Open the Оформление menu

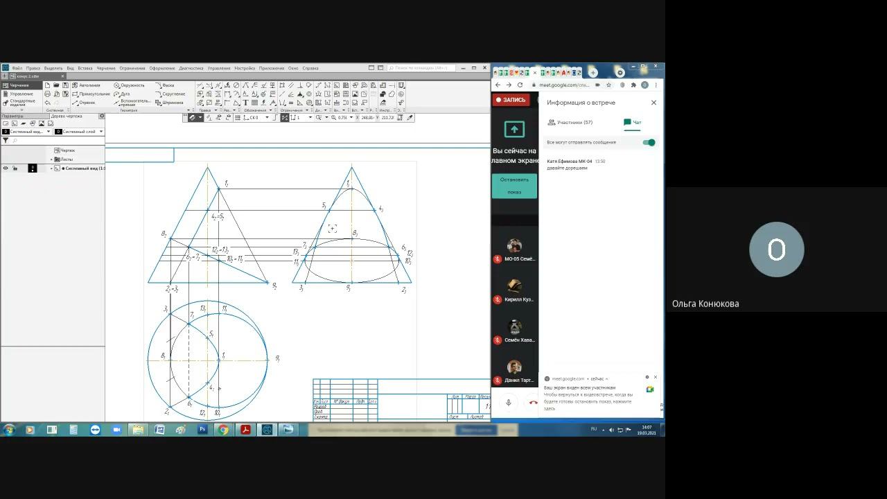coord(162,68)
